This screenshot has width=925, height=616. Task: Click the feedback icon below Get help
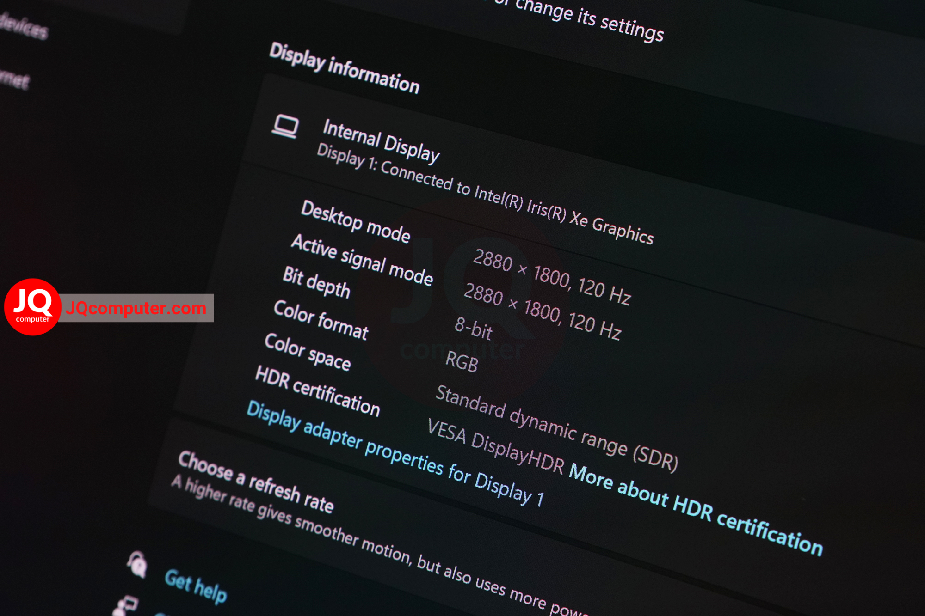125,605
